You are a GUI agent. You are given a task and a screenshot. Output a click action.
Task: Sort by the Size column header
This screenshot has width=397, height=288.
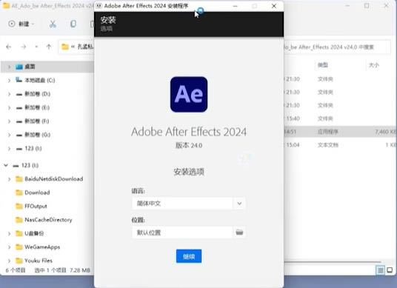point(374,65)
